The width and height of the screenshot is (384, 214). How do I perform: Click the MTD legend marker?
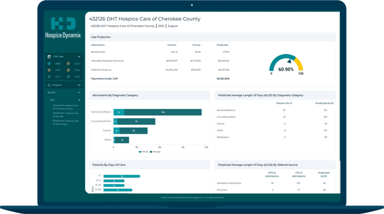[x=140, y=152]
